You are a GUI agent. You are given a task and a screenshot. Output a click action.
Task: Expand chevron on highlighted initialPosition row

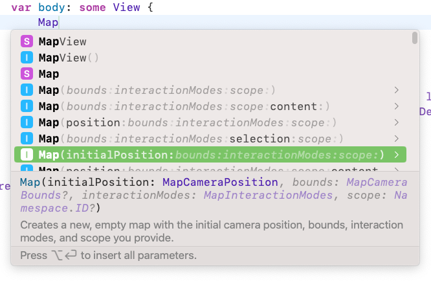point(396,155)
